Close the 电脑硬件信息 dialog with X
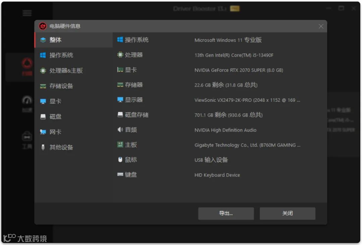The image size is (362, 245). pos(321,26)
